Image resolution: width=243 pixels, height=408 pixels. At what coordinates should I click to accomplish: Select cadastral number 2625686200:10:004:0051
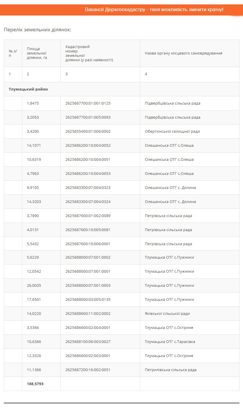pyautogui.click(x=88, y=160)
